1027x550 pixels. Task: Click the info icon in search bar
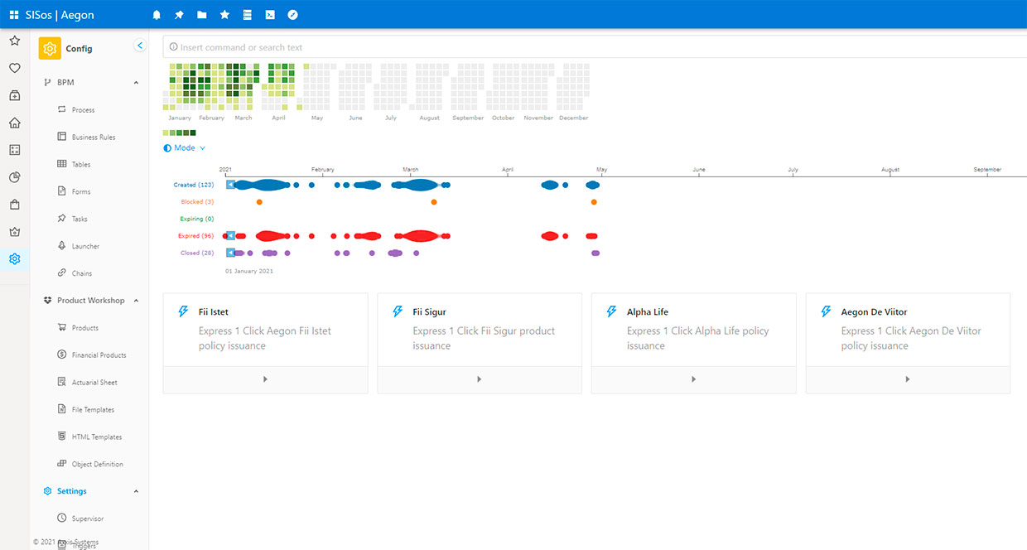(172, 47)
